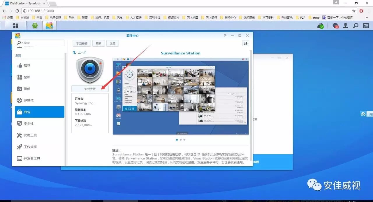
Task: Click 安装套件 install button
Action: tap(90, 89)
